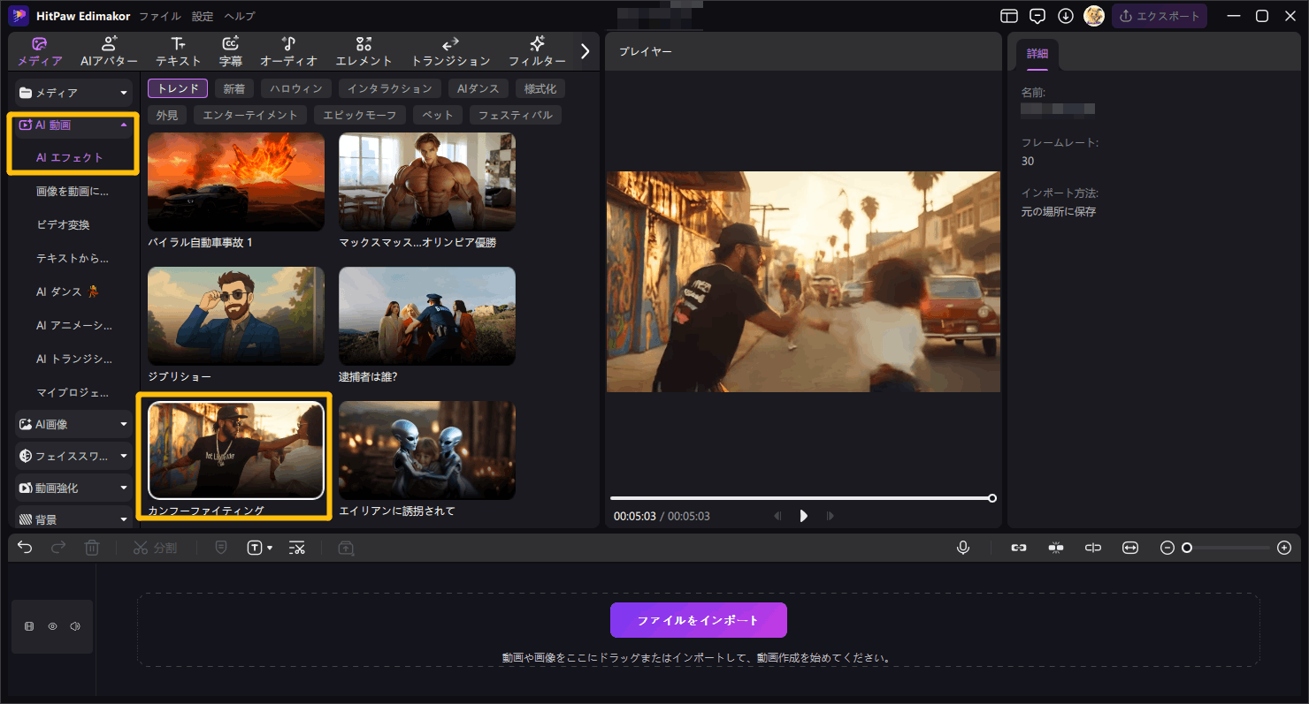The image size is (1309, 704).
Task: Expand the 動画強化 sidebar section
Action: click(74, 488)
